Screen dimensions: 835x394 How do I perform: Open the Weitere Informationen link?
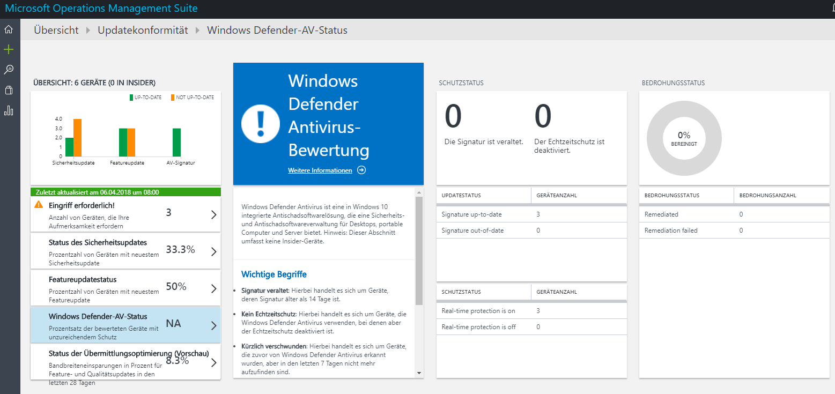[320, 170]
